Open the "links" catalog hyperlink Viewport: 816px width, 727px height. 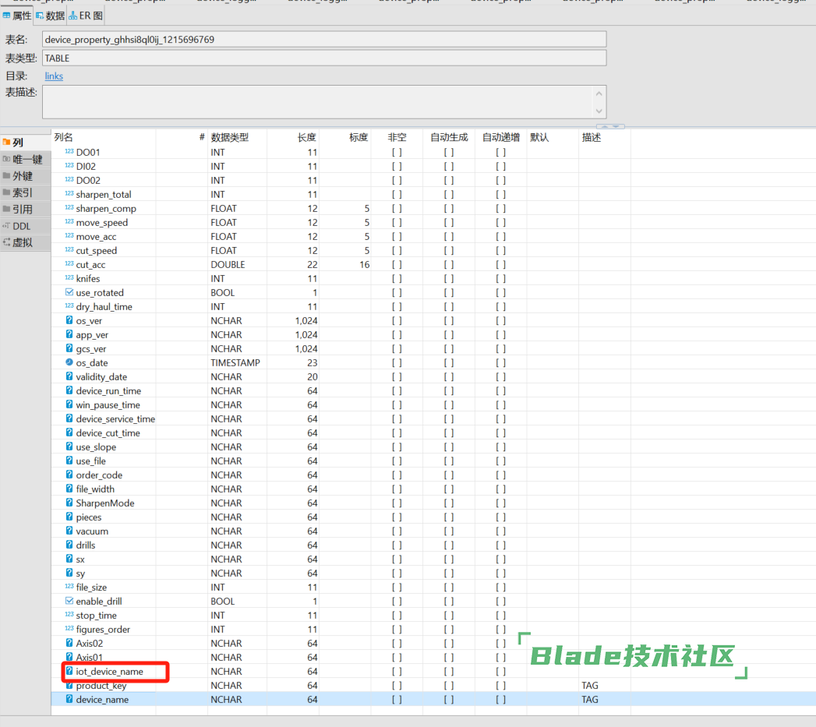point(54,76)
